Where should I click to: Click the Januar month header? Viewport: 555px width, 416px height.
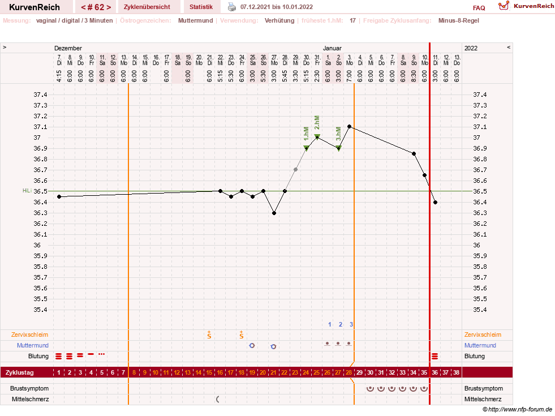coord(332,48)
